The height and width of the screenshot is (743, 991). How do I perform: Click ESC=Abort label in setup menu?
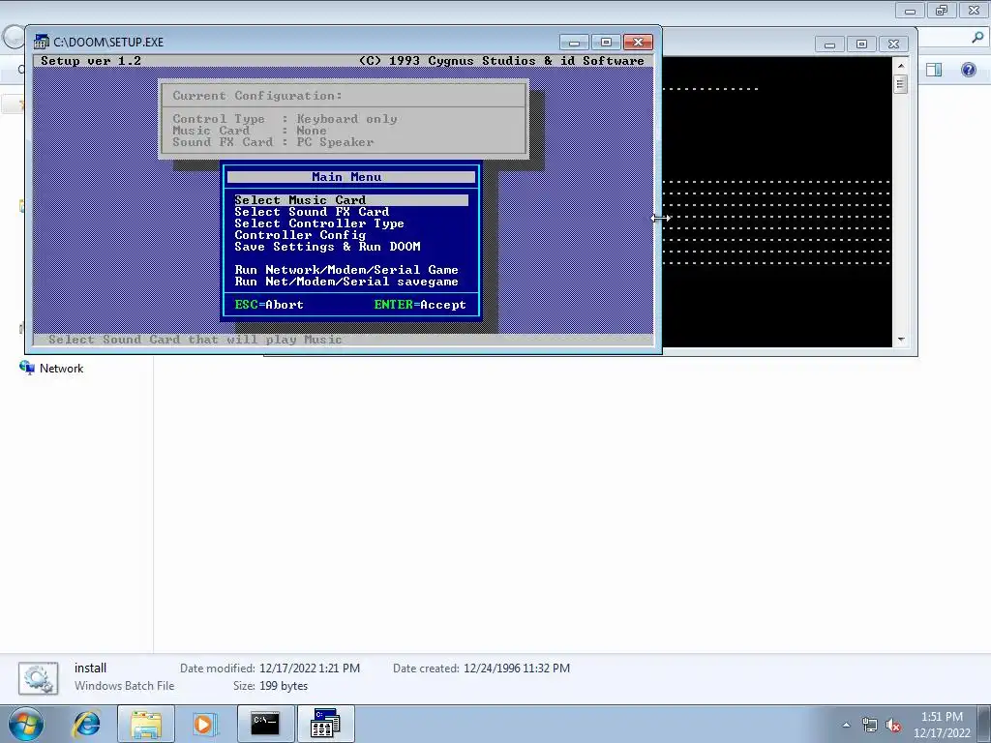click(269, 305)
